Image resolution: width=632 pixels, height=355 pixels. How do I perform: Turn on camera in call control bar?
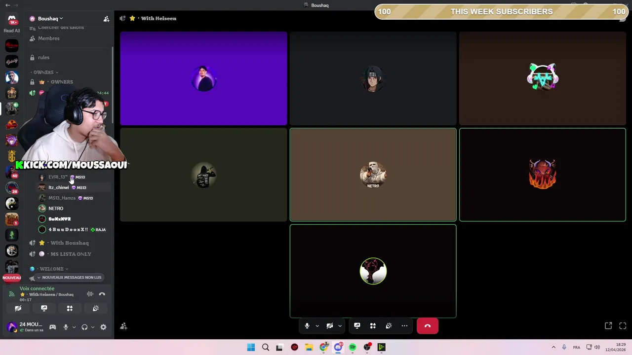tap(330, 326)
